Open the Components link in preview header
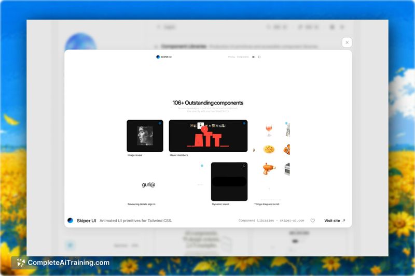Image resolution: width=415 pixels, height=276 pixels. click(x=243, y=57)
